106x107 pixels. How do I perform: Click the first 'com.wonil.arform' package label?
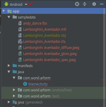point(37,78)
